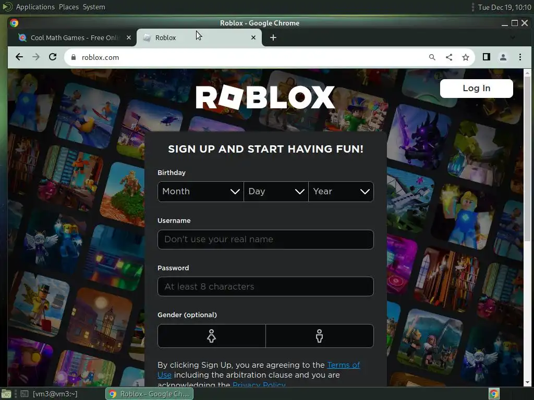
Task: View site security lock info
Action: point(73,57)
